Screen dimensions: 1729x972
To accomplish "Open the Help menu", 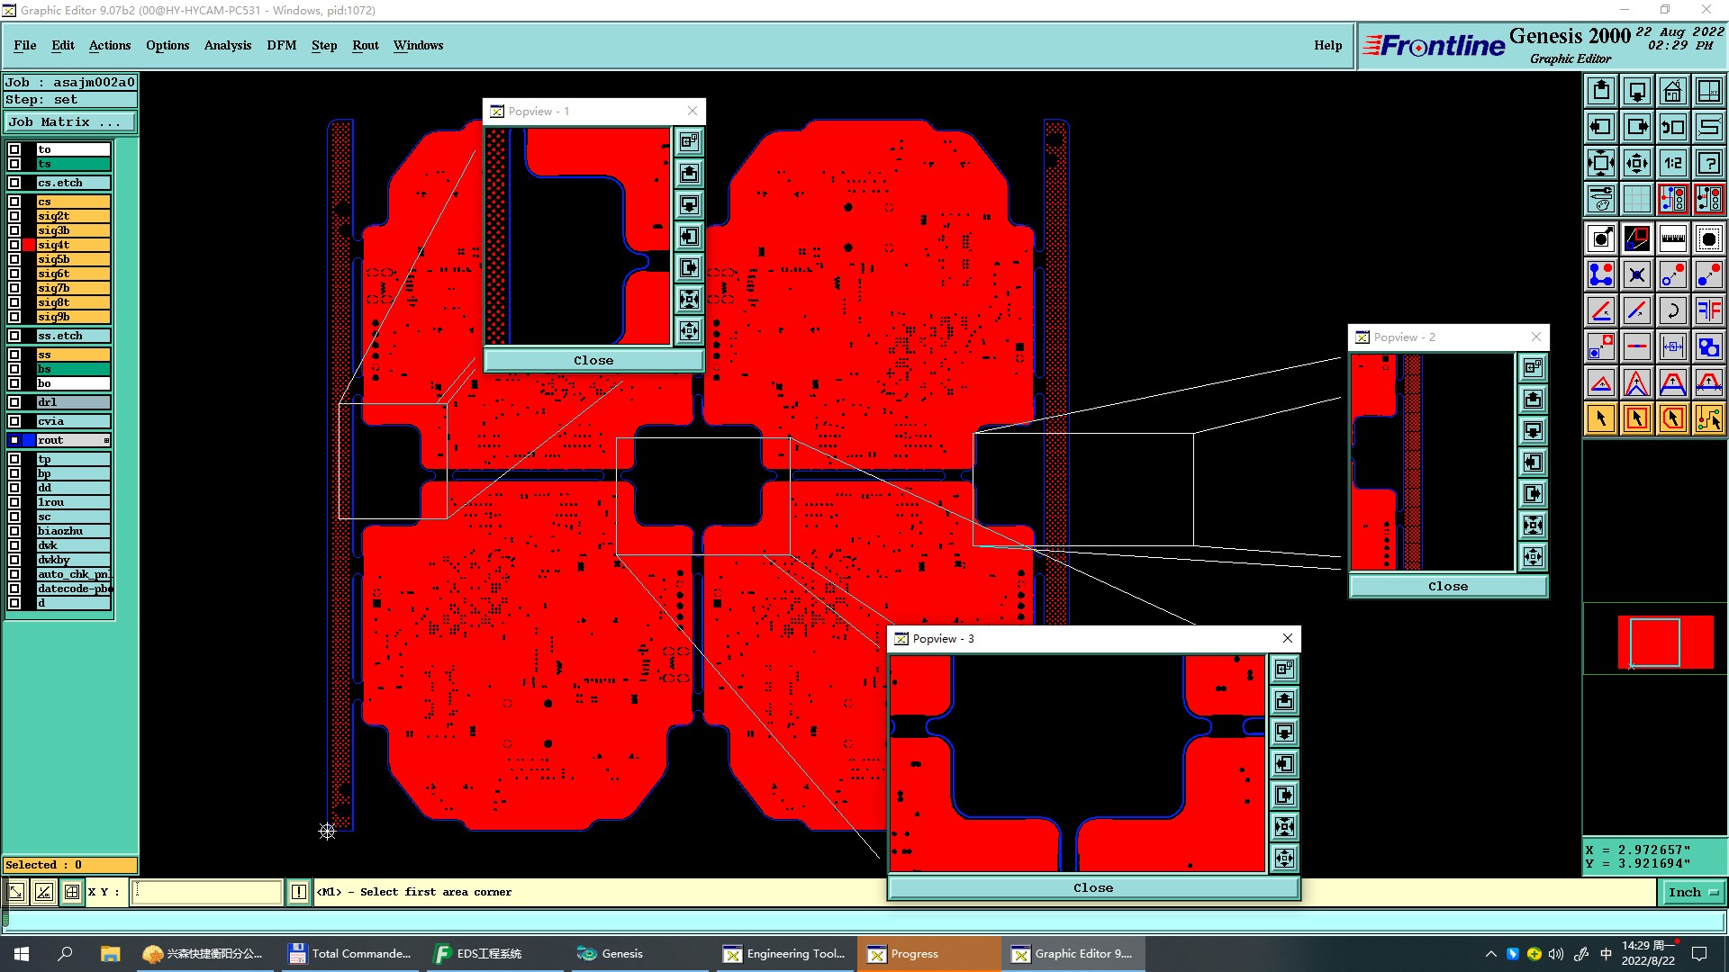I will (x=1327, y=45).
